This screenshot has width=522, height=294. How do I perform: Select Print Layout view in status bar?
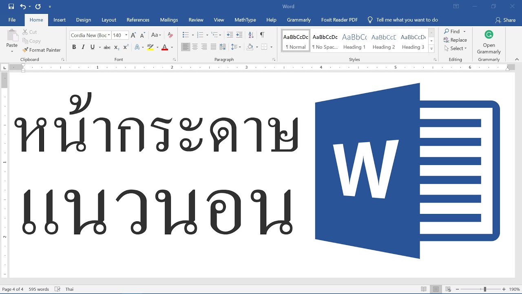tap(436, 289)
